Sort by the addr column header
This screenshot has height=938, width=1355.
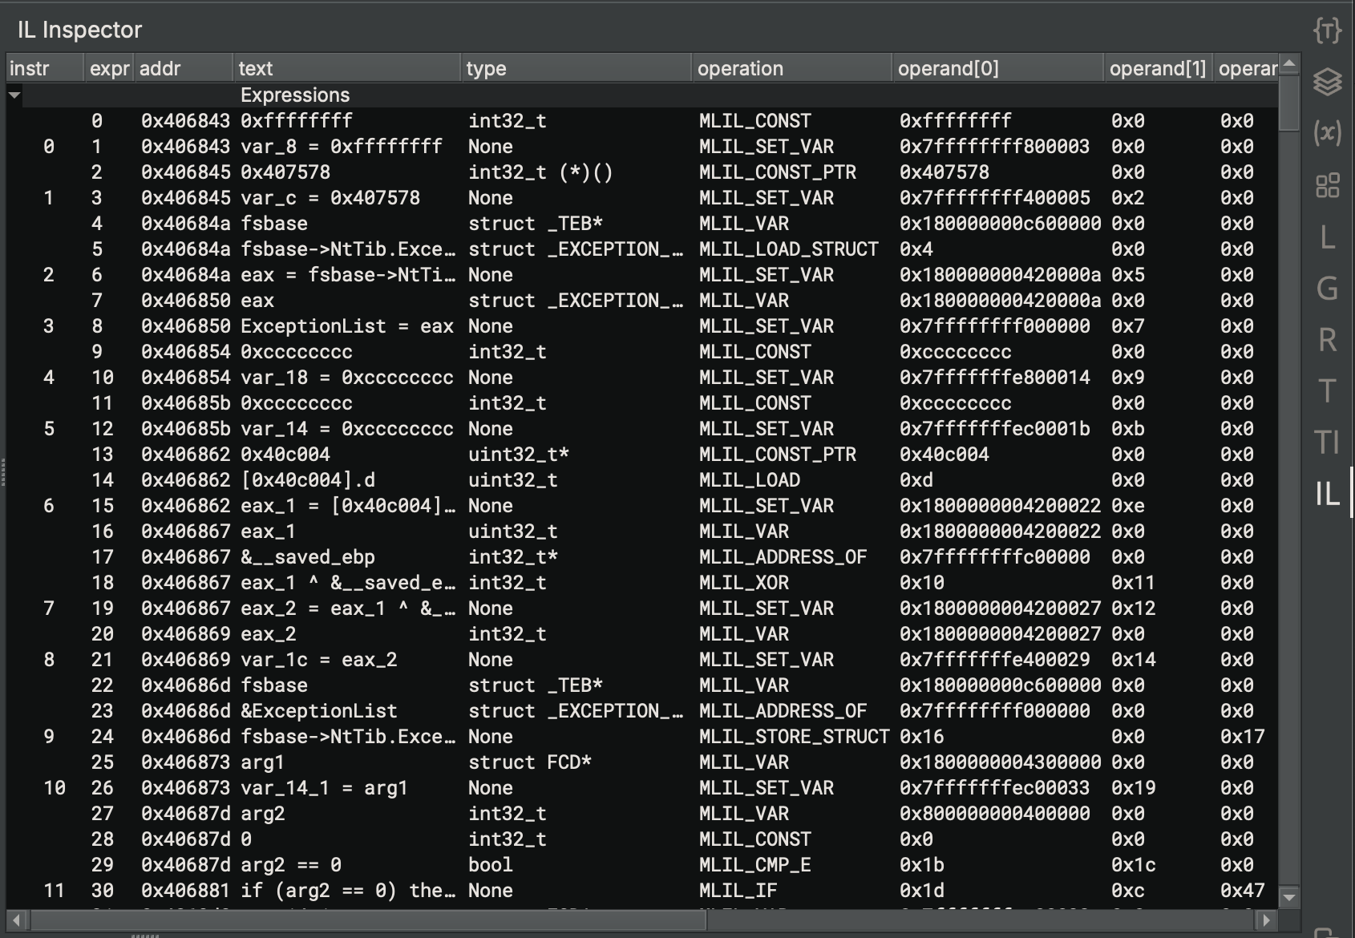pos(184,68)
